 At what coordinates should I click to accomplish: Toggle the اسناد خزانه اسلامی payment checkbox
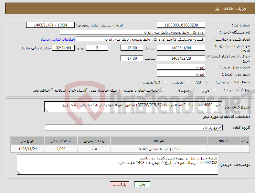point(162,90)
